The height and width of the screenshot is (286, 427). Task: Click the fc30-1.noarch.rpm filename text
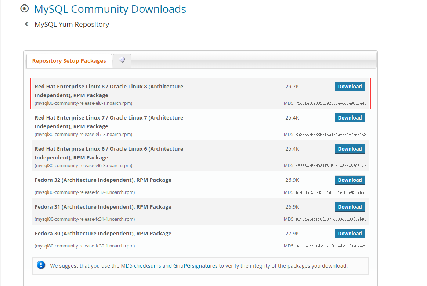84,246
